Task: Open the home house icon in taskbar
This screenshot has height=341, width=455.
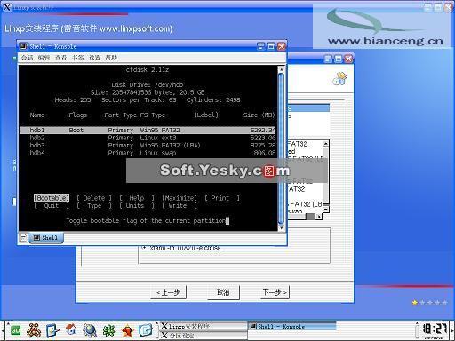Action: tap(71, 329)
